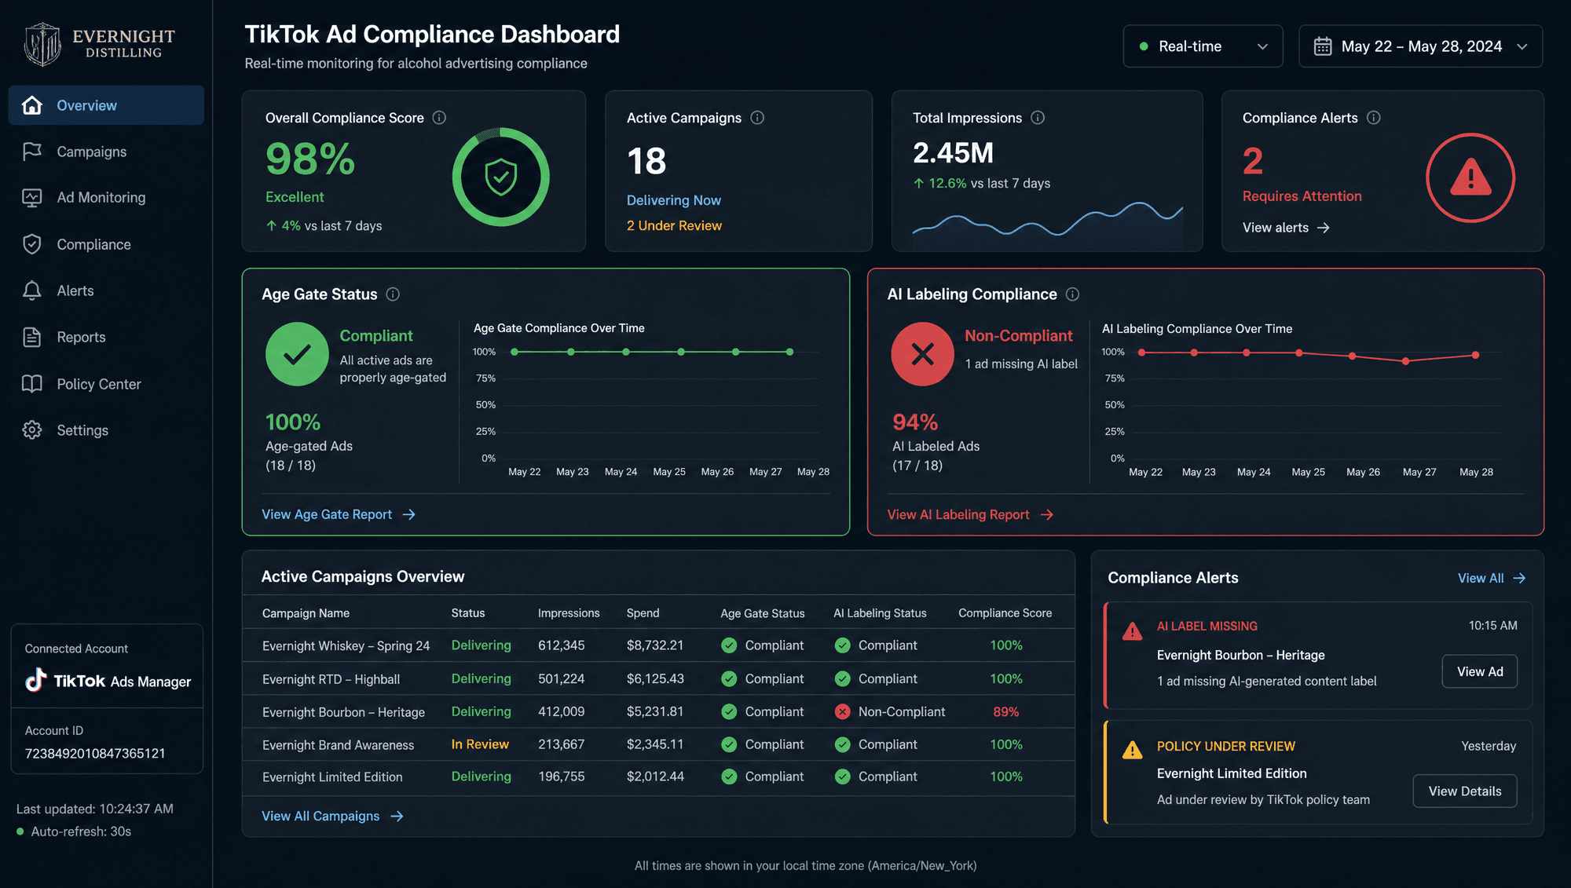Click the View Details button
The image size is (1571, 888).
(1465, 791)
